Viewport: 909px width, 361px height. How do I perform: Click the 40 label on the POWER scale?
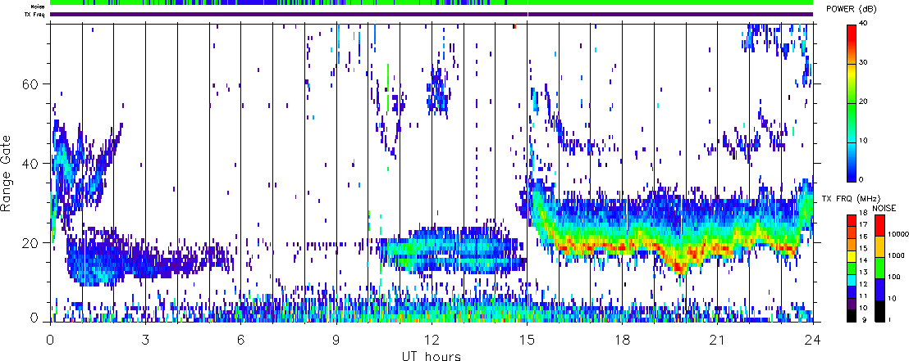(864, 24)
